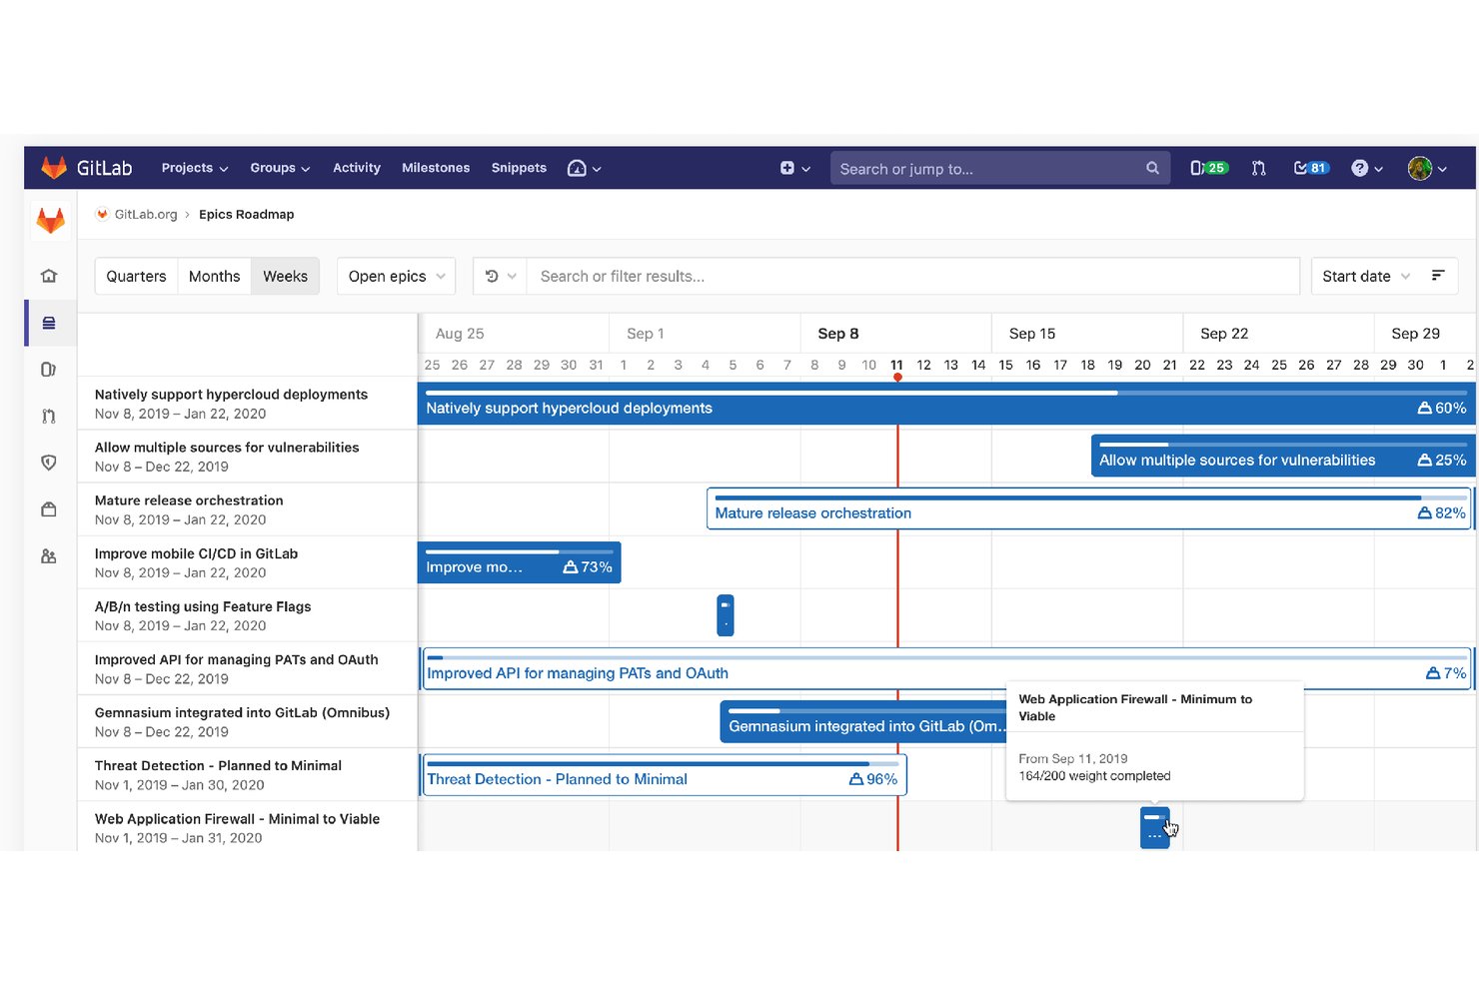Expand the Projects menu
The image size is (1479, 986).
click(195, 168)
